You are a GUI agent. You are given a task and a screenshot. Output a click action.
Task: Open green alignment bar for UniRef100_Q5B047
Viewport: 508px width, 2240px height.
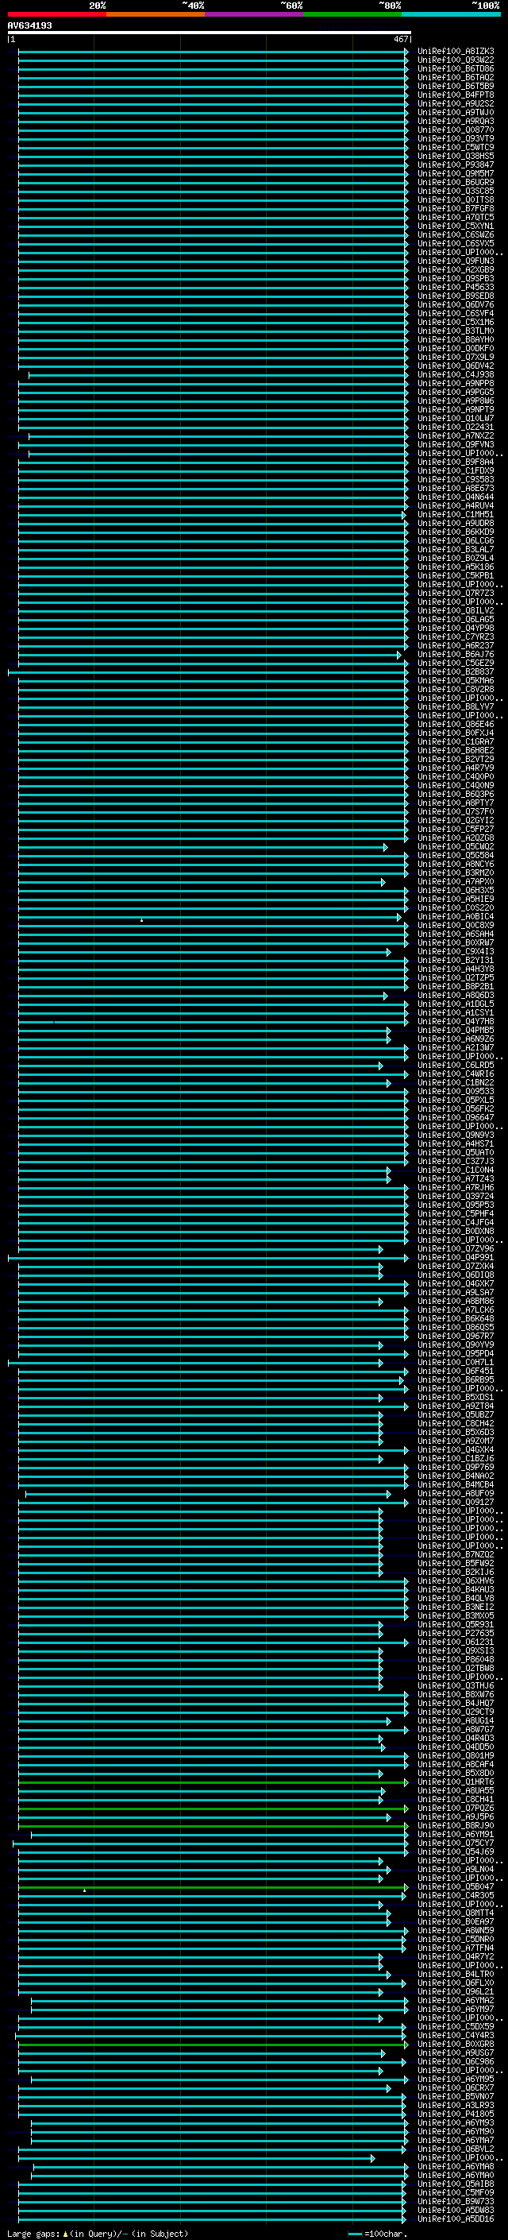[213, 1887]
